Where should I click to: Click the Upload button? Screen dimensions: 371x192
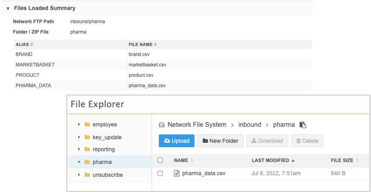point(176,141)
